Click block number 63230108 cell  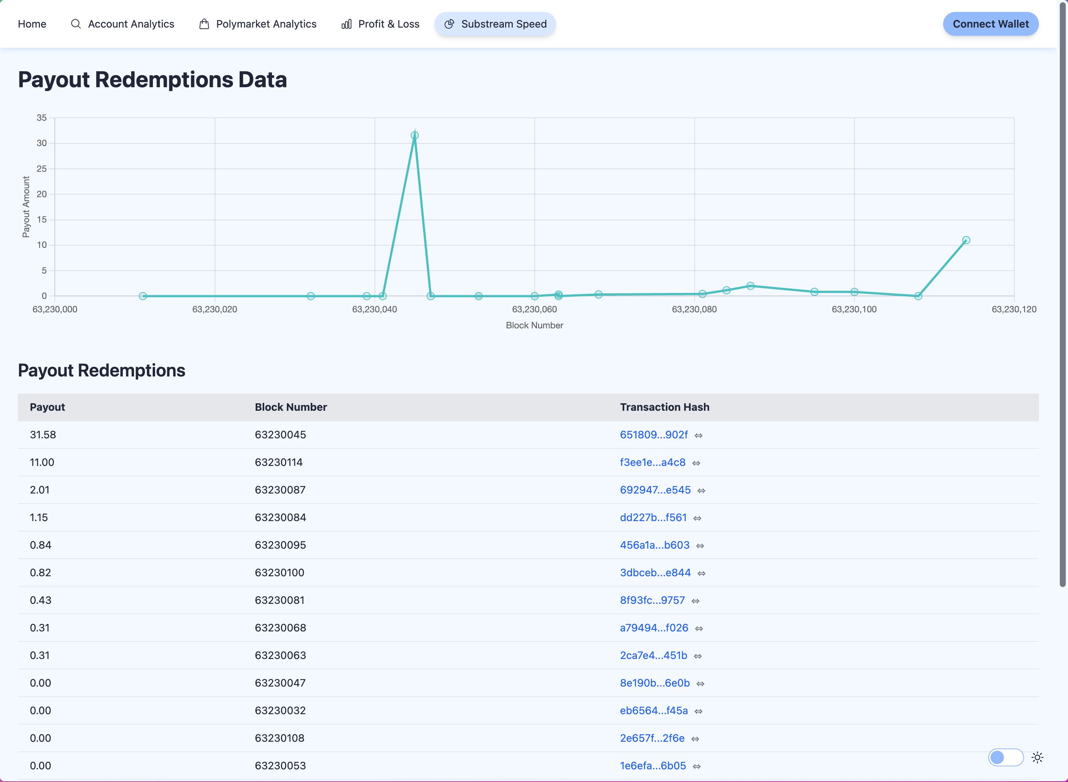click(x=279, y=738)
